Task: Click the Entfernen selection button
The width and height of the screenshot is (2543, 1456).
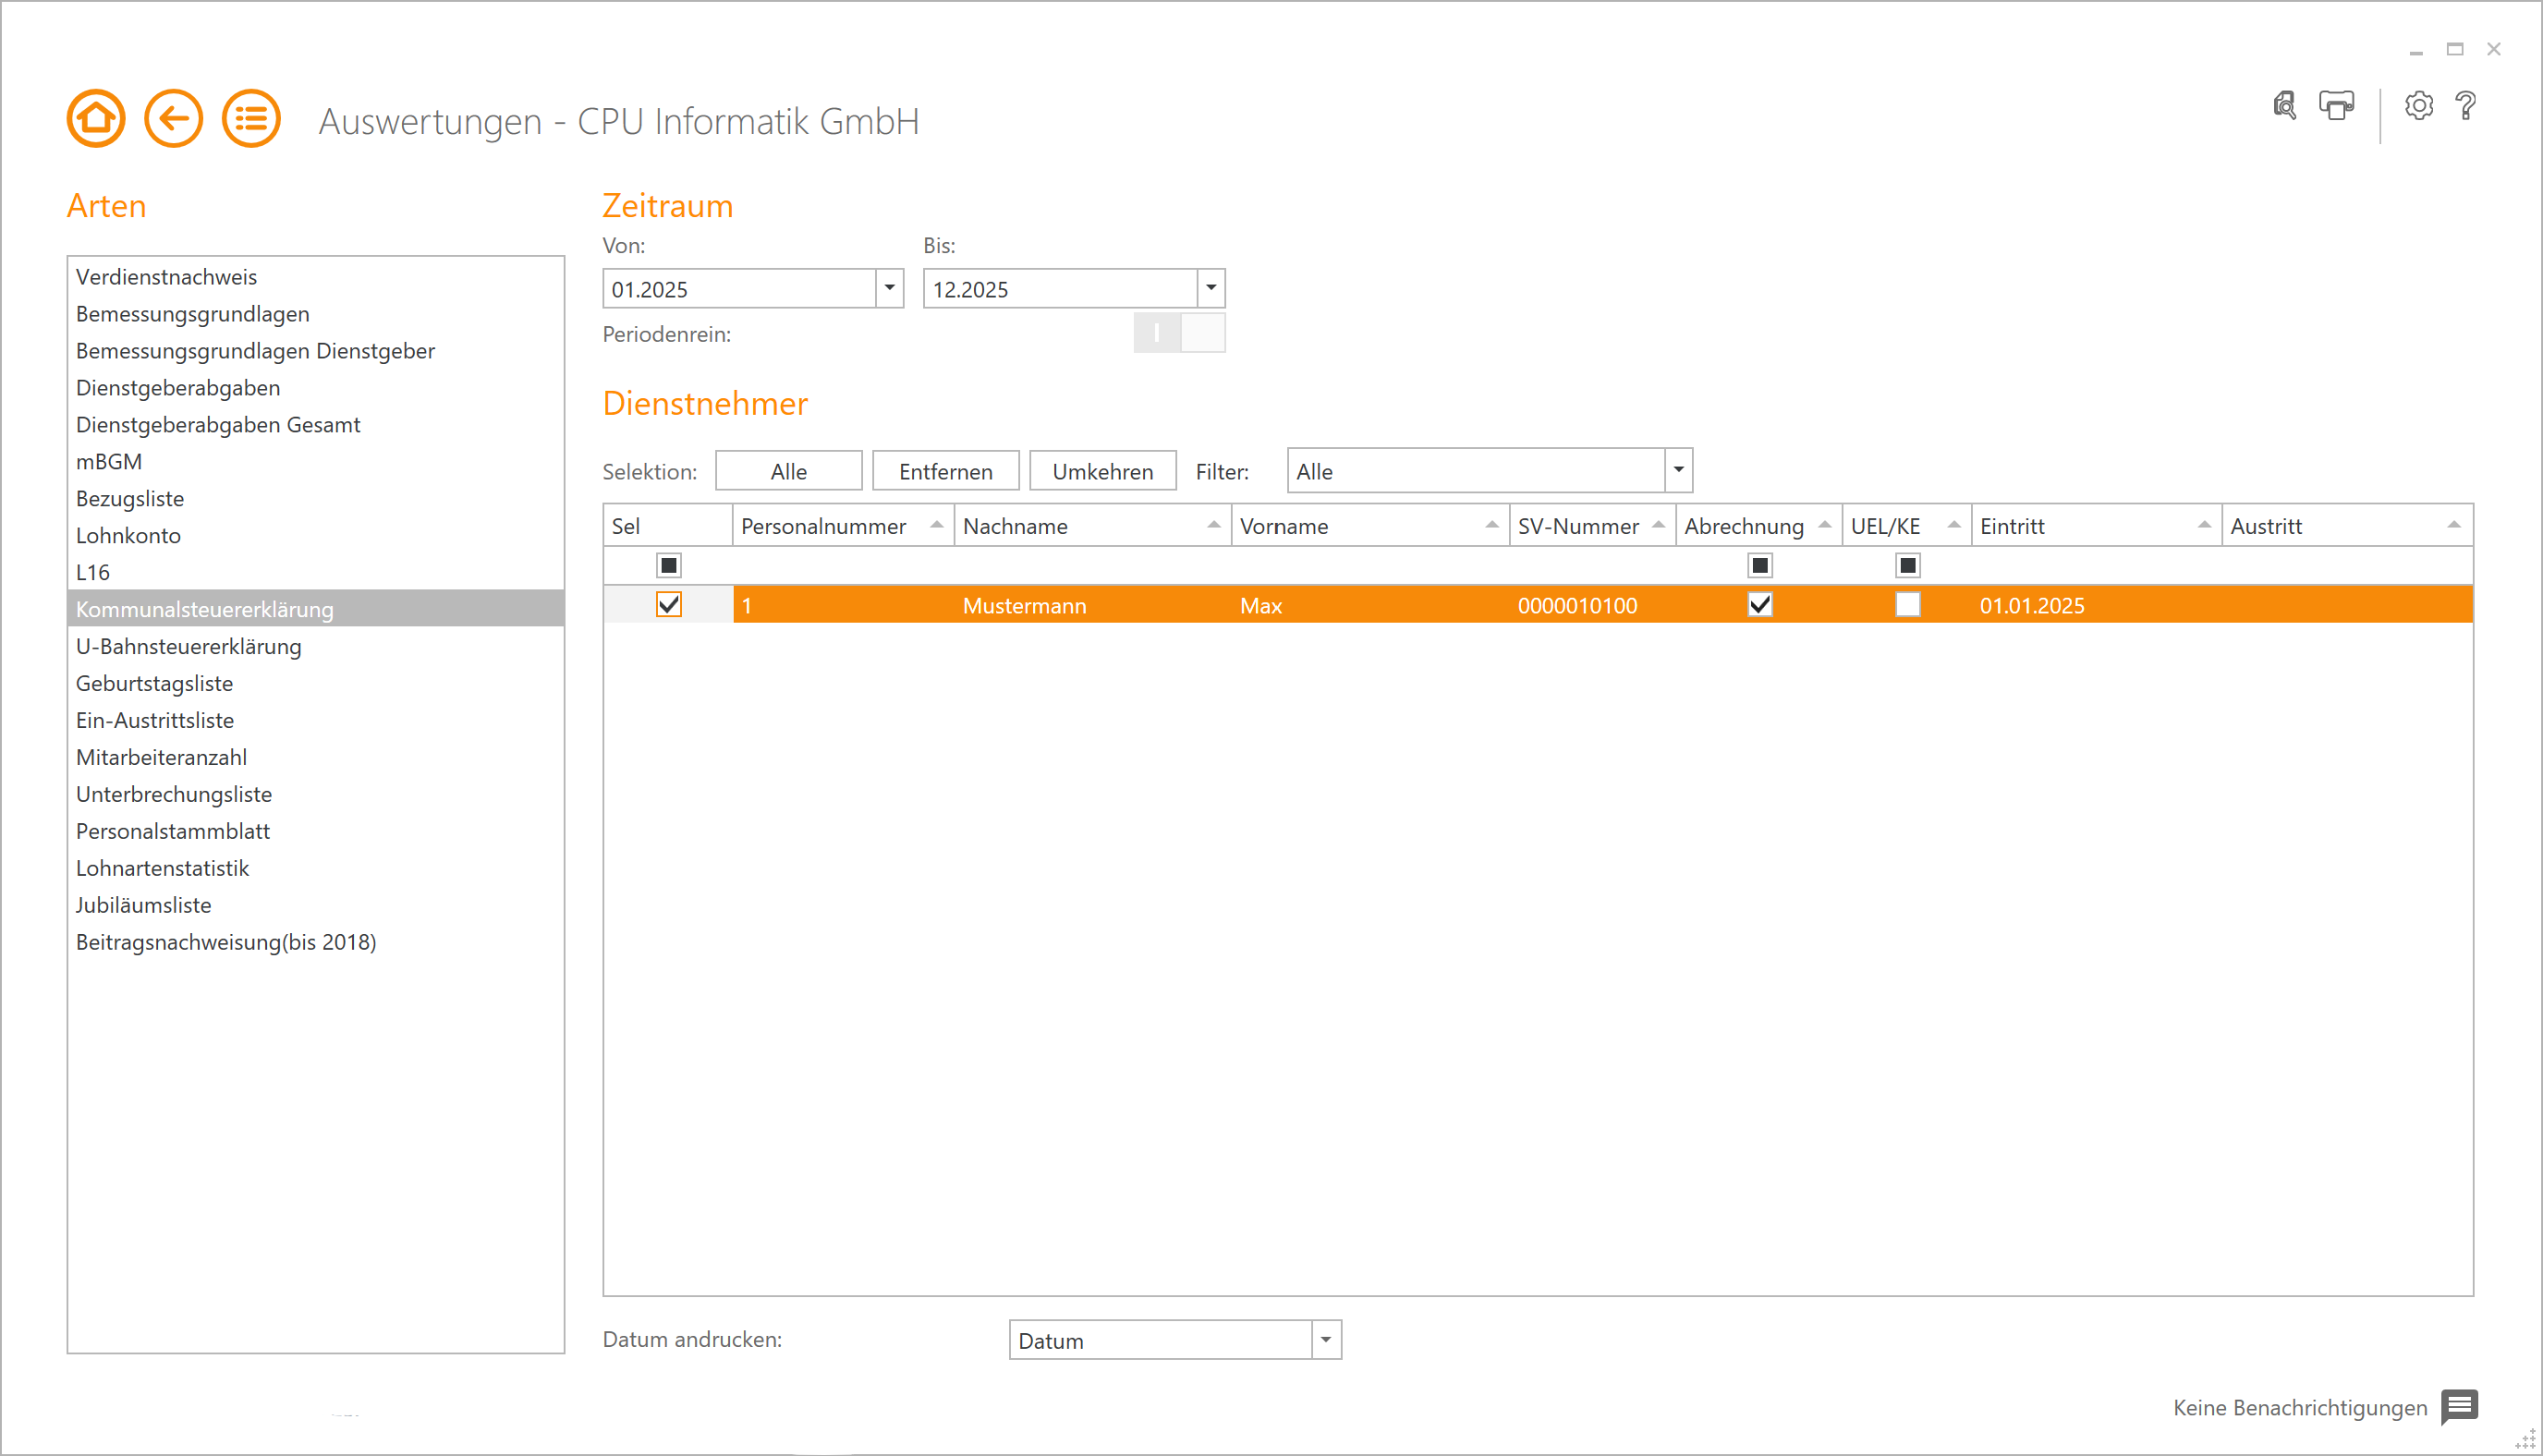Action: pyautogui.click(x=945, y=471)
